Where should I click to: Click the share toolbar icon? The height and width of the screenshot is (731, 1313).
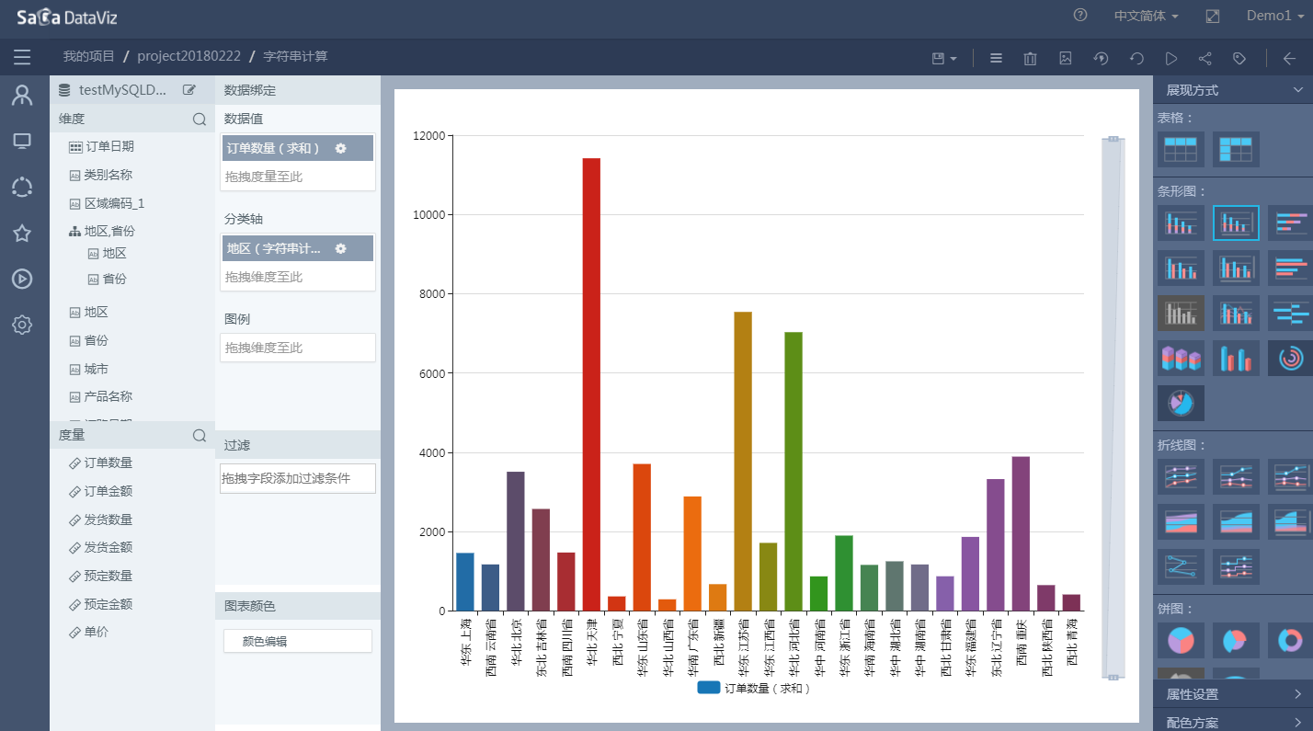[x=1205, y=58]
